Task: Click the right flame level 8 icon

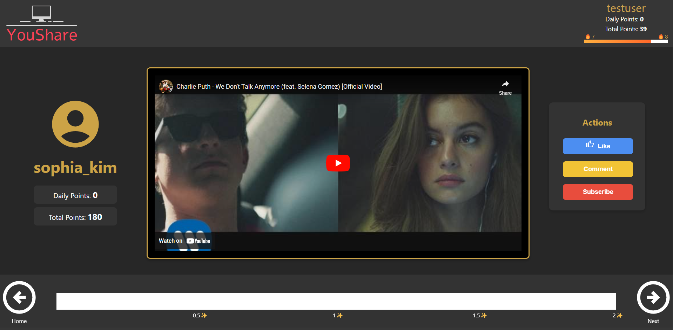Action: (x=661, y=36)
